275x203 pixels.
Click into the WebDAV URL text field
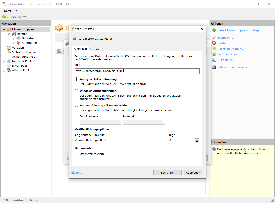pos(137,71)
